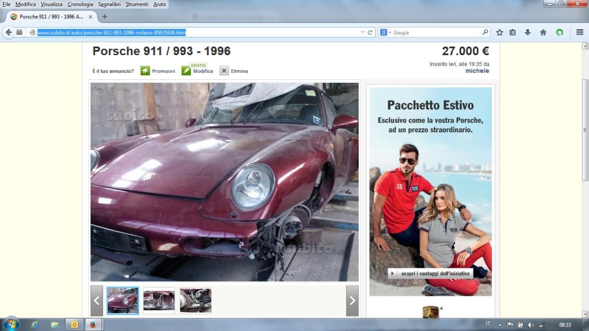The width and height of the screenshot is (589, 331).
Task: Click the clock showing 08:33
Action: click(x=565, y=325)
